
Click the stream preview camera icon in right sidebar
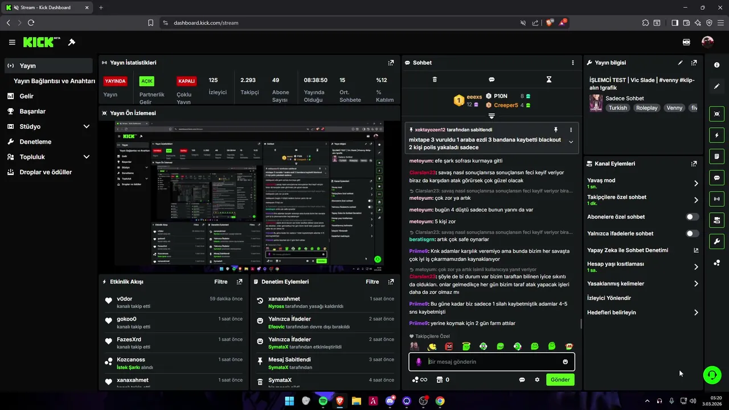click(x=716, y=114)
